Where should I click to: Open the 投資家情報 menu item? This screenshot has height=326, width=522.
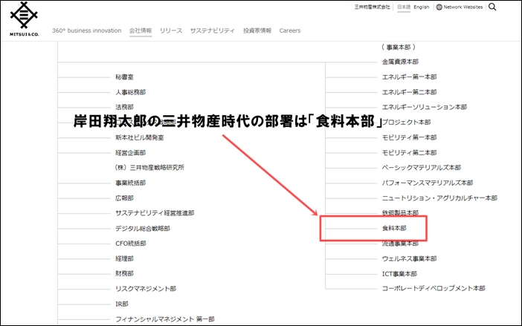pos(257,30)
